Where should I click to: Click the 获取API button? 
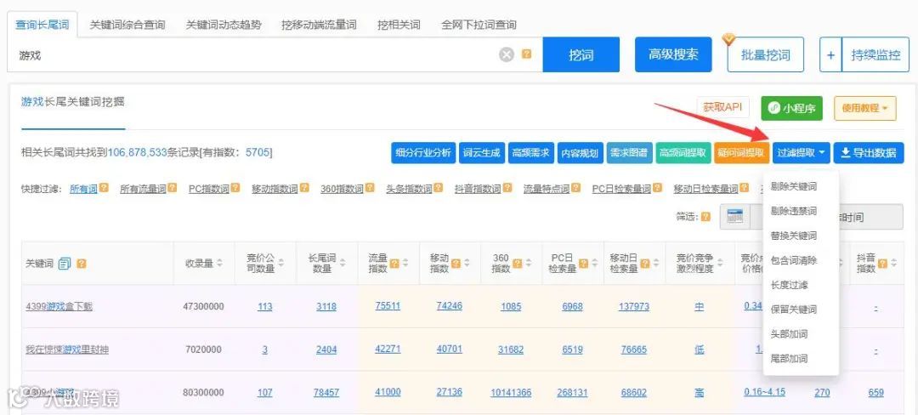click(722, 108)
